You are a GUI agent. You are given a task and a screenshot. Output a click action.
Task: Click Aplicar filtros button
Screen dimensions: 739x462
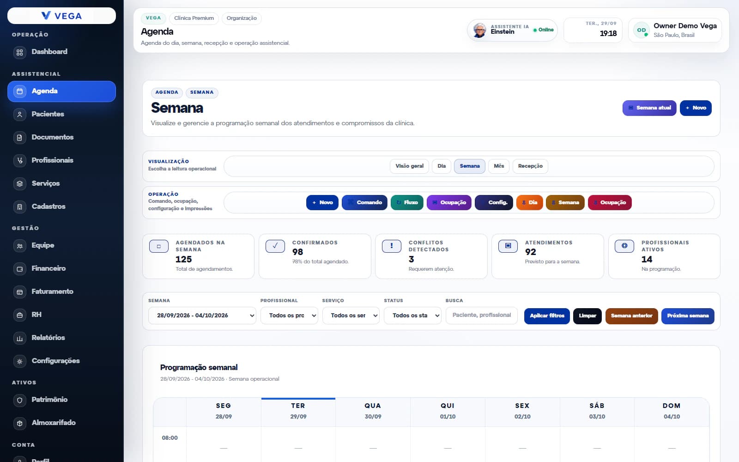coord(547,316)
